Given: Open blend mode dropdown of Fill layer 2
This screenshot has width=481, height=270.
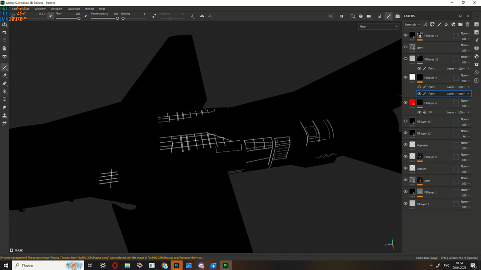Looking at the screenshot, I should [465, 202].
